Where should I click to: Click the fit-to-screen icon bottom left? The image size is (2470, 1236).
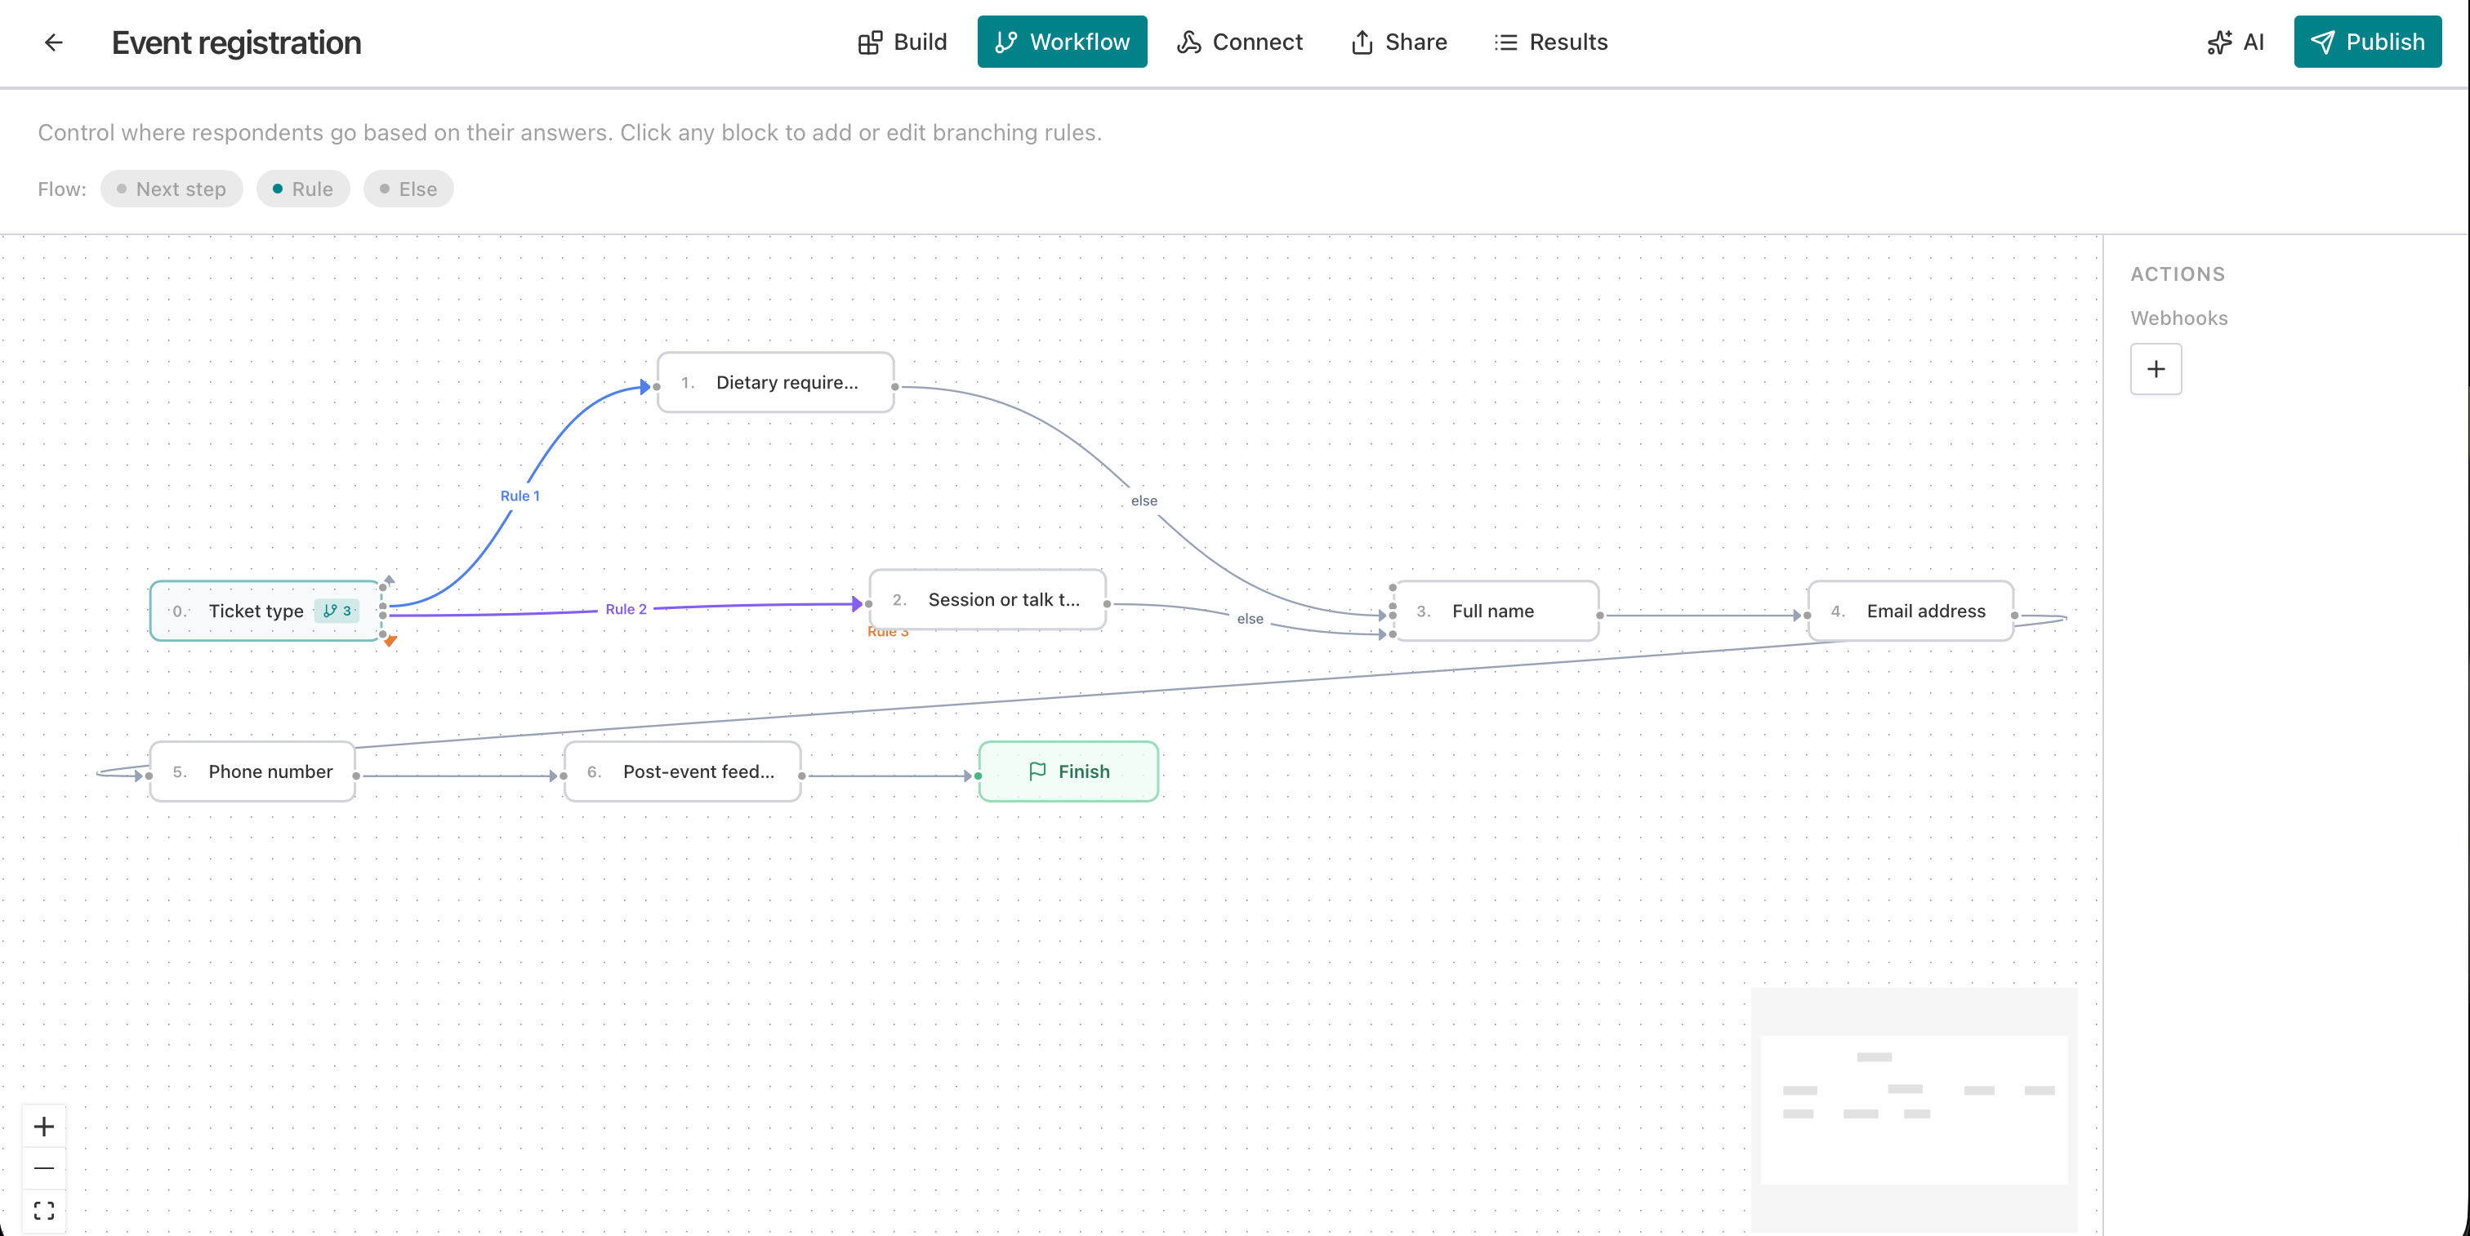(x=43, y=1210)
